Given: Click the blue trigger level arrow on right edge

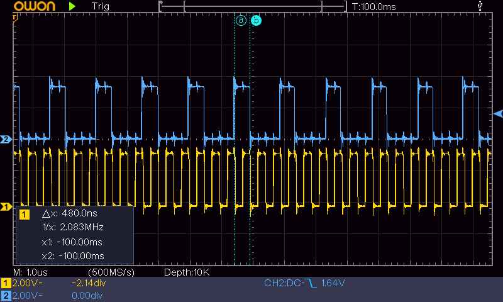Looking at the screenshot, I should point(498,113).
